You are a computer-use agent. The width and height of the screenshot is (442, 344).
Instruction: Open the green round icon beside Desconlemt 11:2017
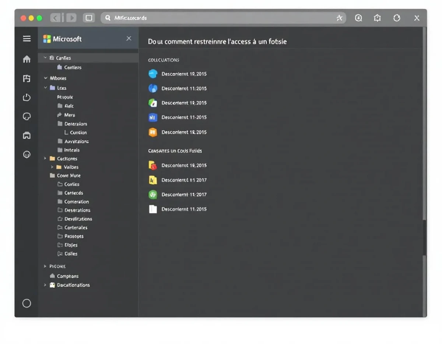153,194
